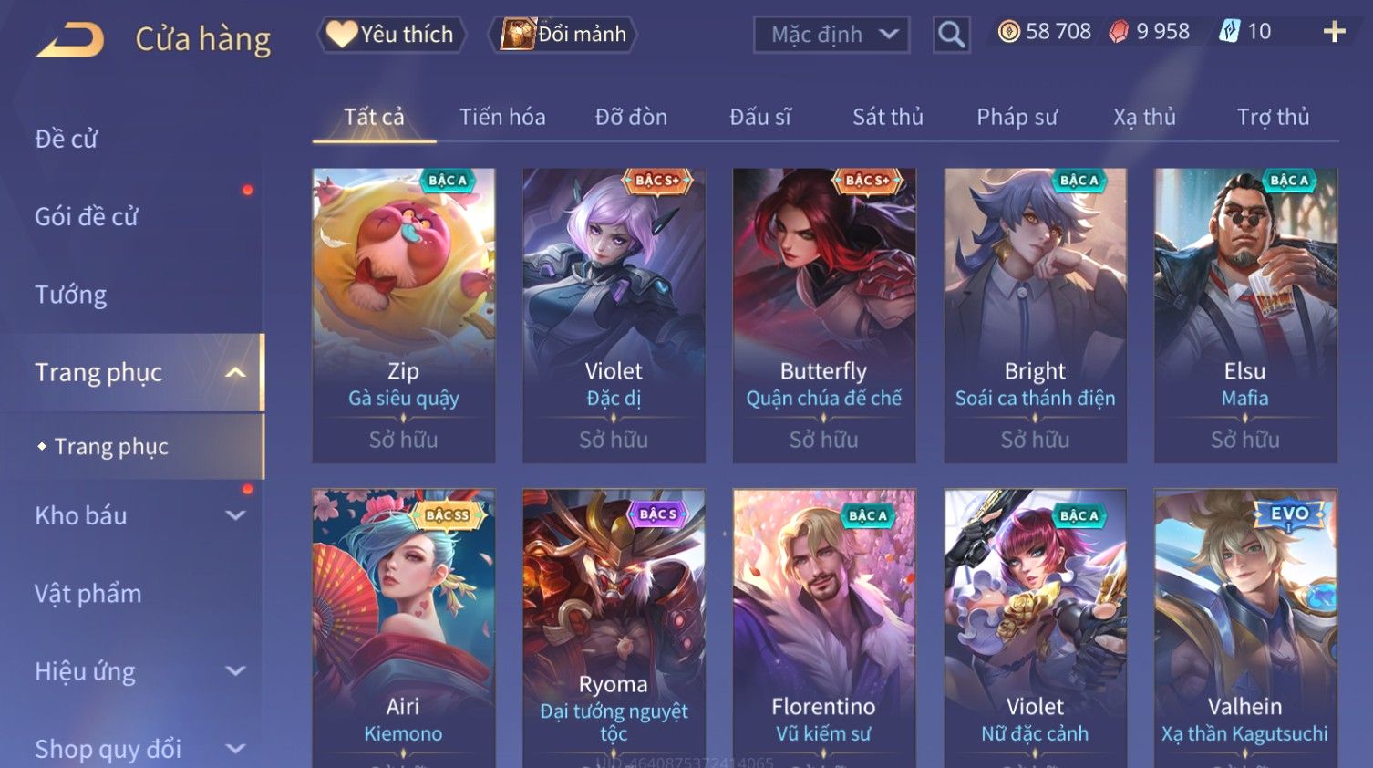
Task: Select the Tiến hóa tab
Action: (x=502, y=117)
